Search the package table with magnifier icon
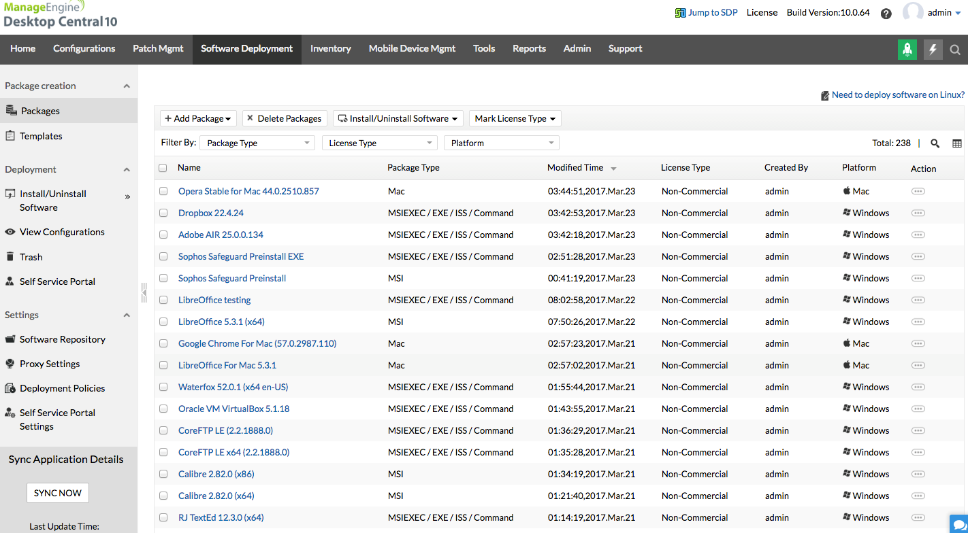 [x=935, y=143]
